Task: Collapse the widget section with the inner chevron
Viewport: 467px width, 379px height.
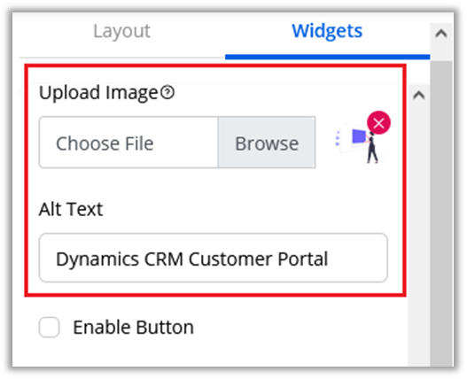Action: click(419, 96)
